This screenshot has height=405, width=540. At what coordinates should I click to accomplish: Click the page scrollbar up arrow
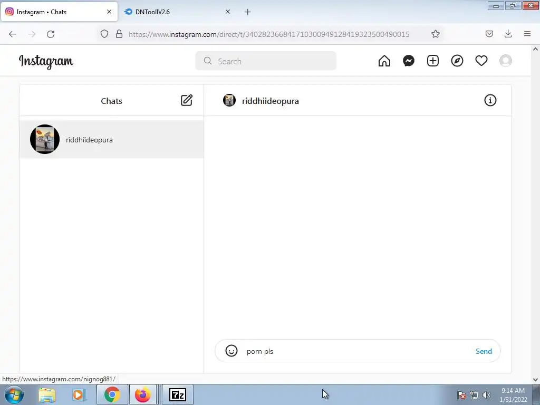point(536,49)
